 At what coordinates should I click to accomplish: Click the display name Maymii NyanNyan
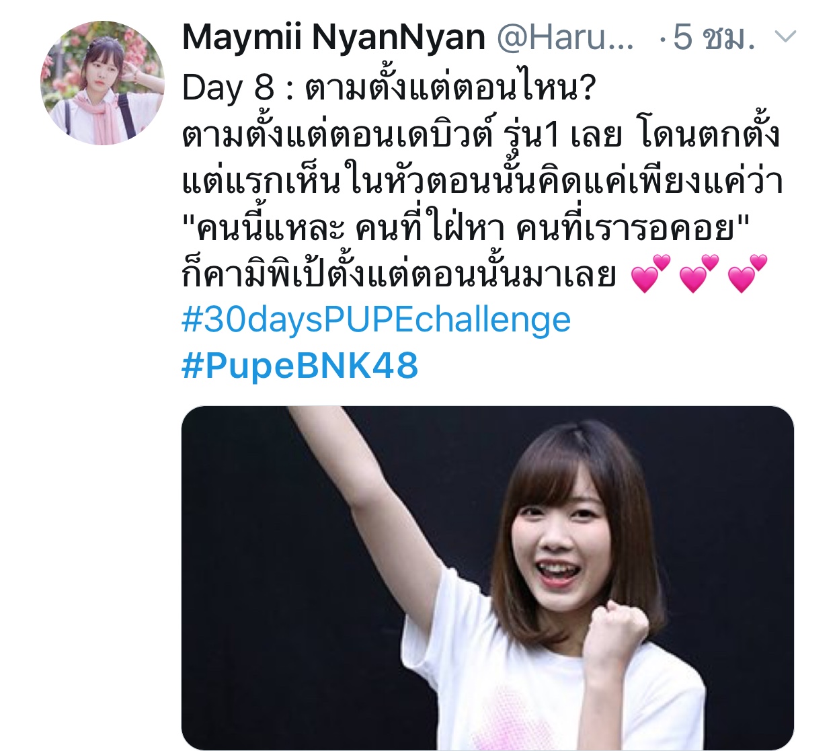(x=333, y=38)
